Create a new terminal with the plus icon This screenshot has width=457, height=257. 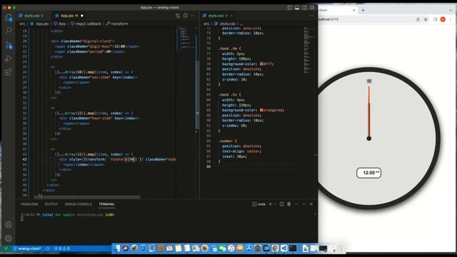pyautogui.click(x=270, y=204)
